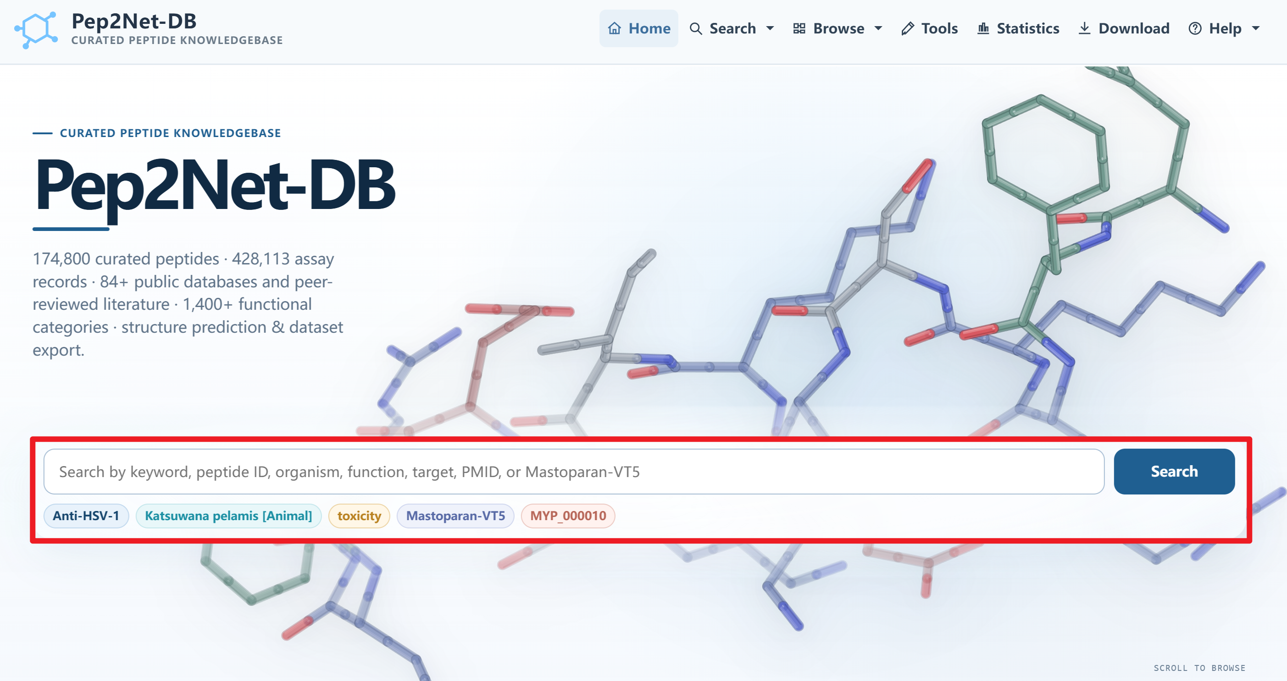Go to the Home nav item
Image resolution: width=1287 pixels, height=681 pixels.
pos(638,28)
